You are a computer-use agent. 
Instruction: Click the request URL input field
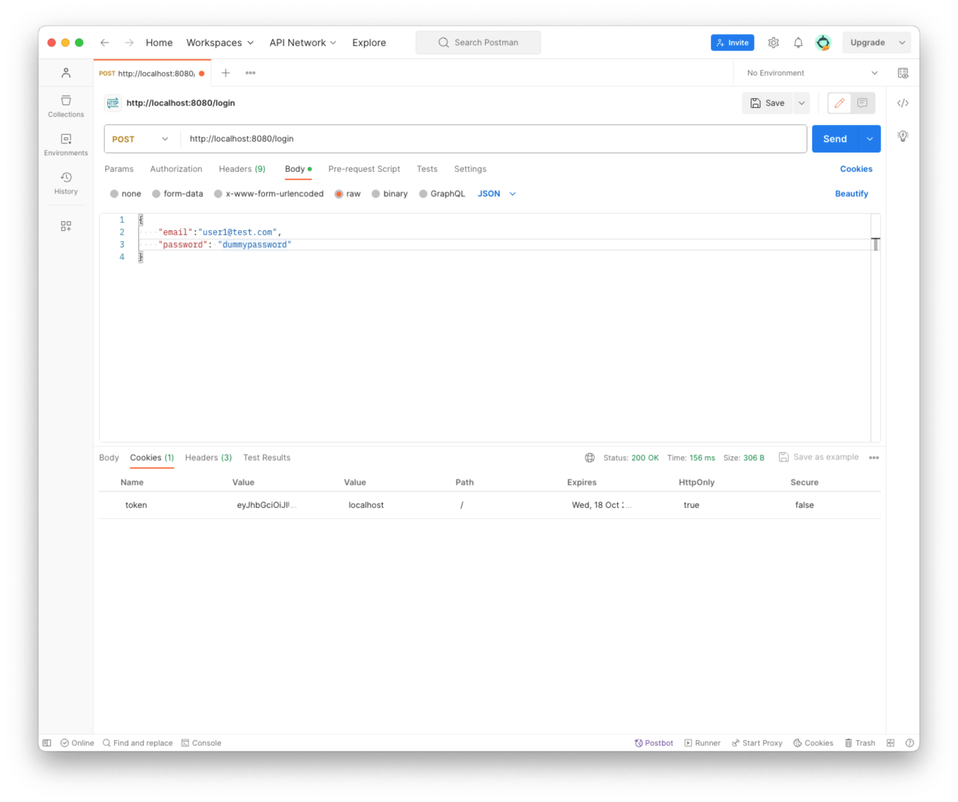click(493, 139)
